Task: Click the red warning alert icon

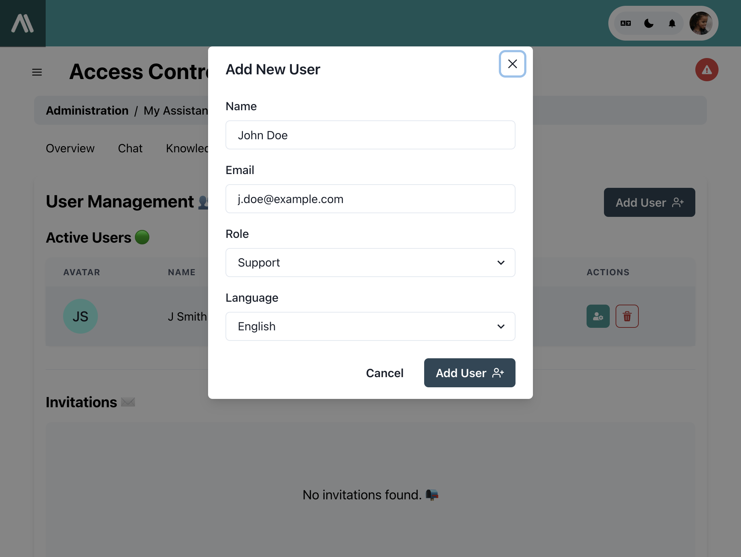Action: (x=707, y=69)
